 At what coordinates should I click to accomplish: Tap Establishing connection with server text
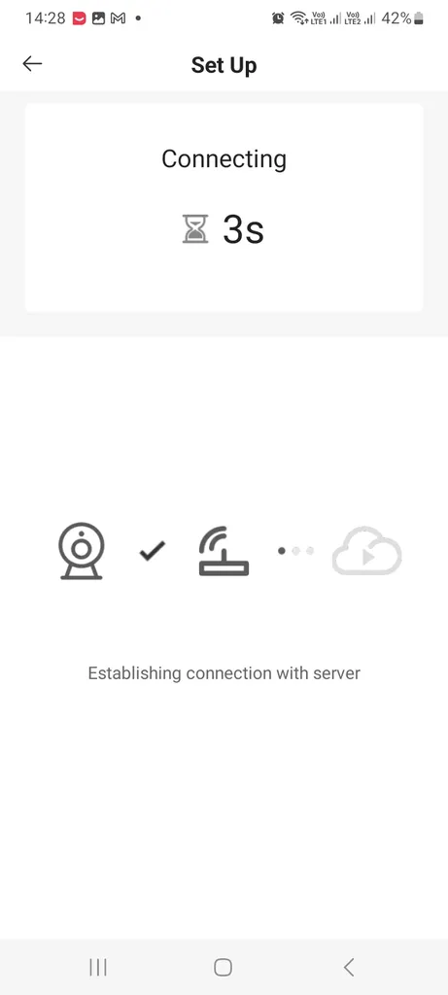[224, 673]
